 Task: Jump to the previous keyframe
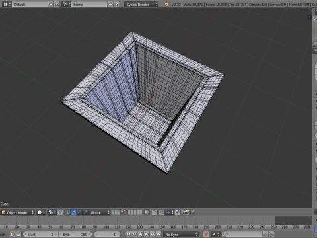[134, 234]
